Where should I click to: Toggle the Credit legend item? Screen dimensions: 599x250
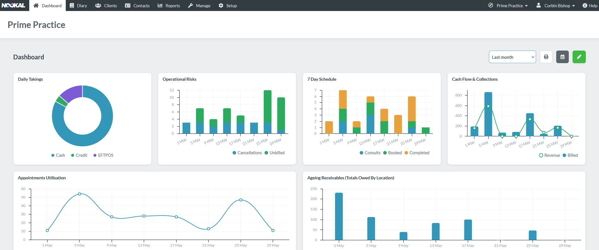click(x=79, y=155)
